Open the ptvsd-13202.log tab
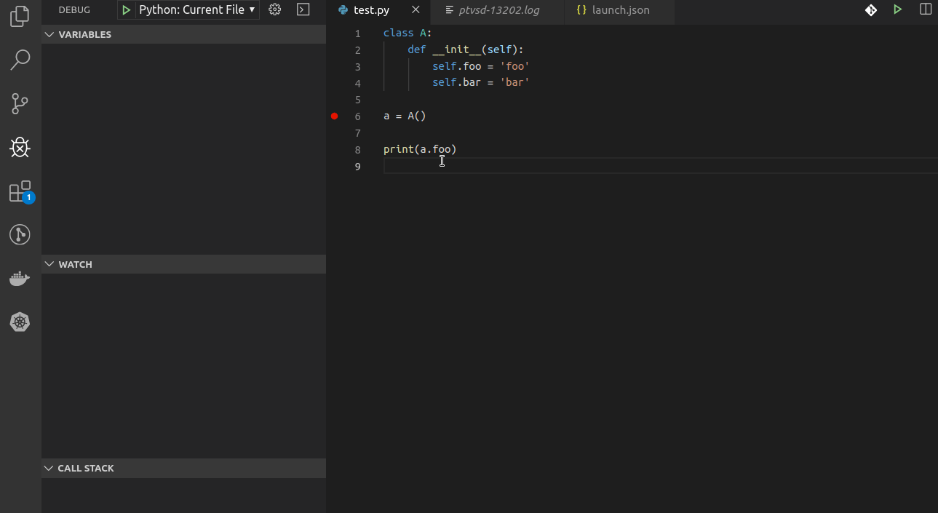938x513 pixels. pyautogui.click(x=497, y=11)
